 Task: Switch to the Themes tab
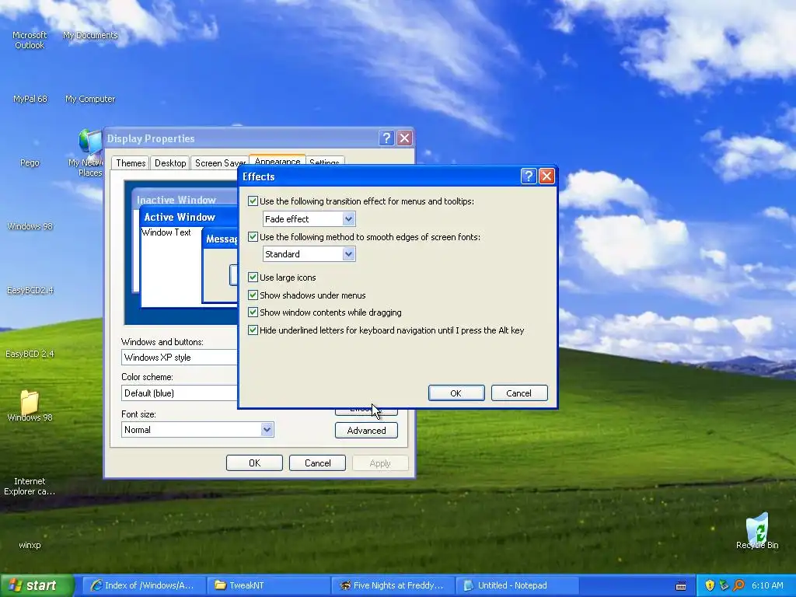tap(131, 163)
